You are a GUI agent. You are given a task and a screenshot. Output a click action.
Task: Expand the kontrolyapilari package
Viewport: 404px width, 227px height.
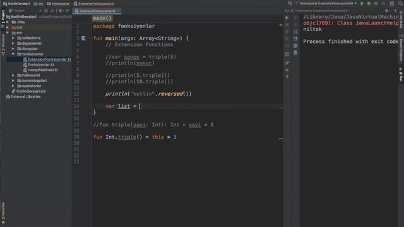click(x=13, y=81)
